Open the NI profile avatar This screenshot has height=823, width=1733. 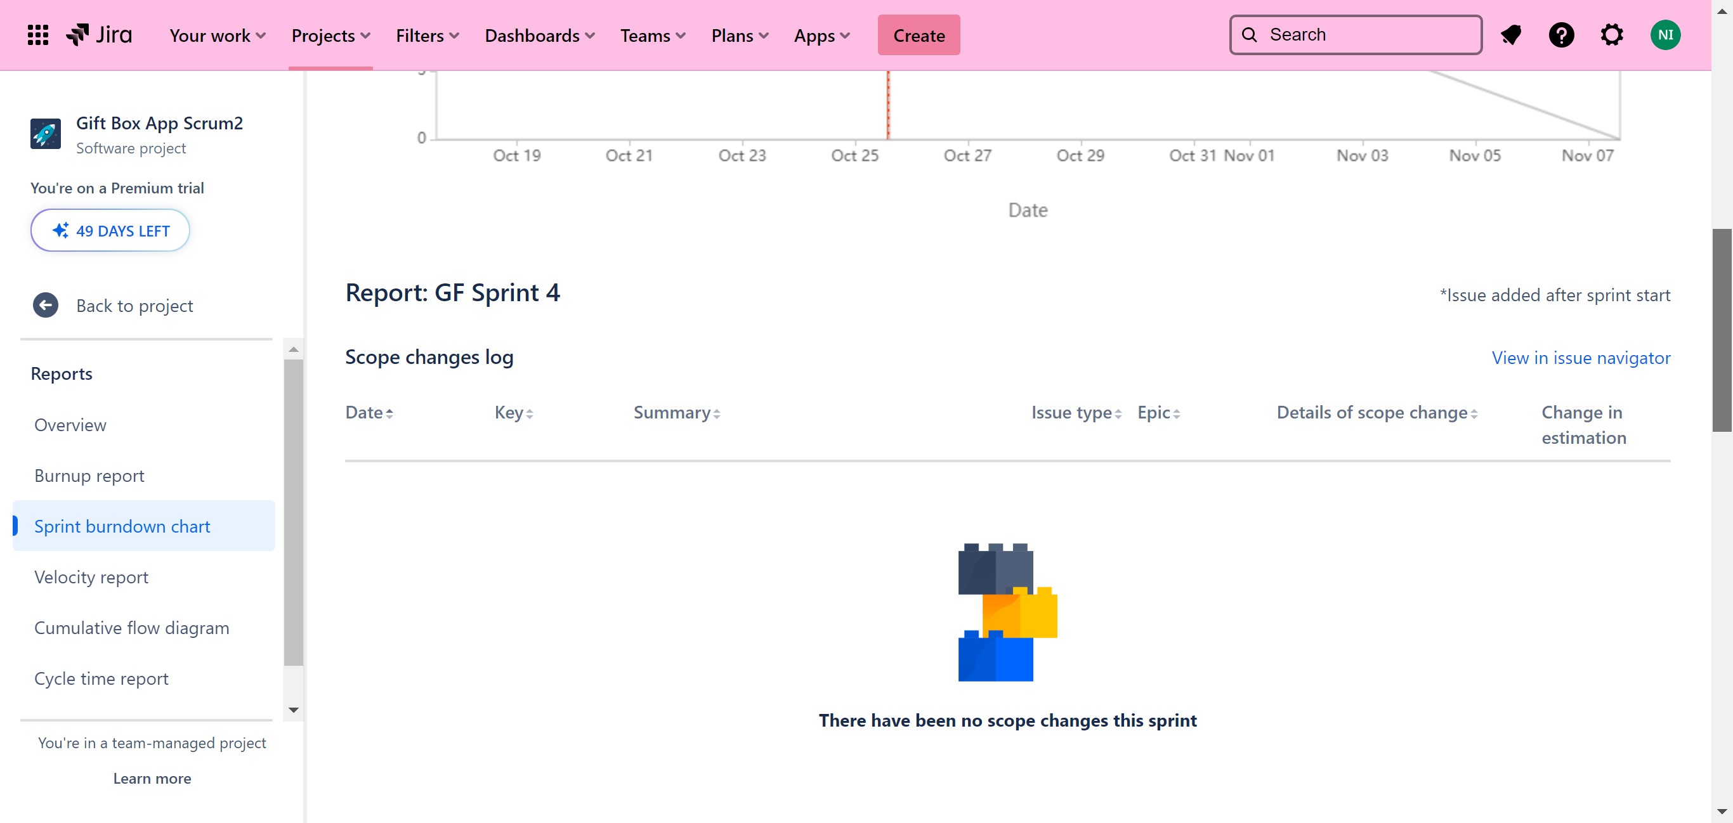point(1665,35)
